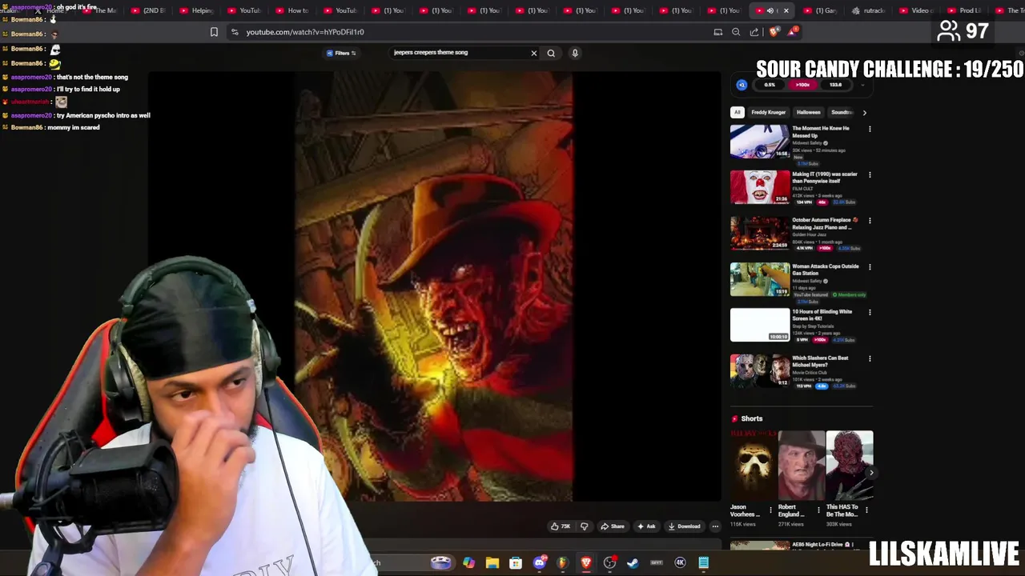This screenshot has height=576, width=1025.
Task: Open options menu for '10 Hours of Blinding White'
Action: pyautogui.click(x=870, y=313)
